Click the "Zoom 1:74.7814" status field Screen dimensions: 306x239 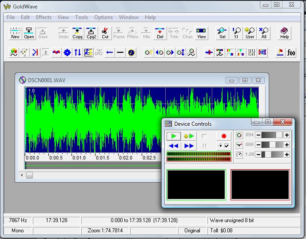pos(105,231)
